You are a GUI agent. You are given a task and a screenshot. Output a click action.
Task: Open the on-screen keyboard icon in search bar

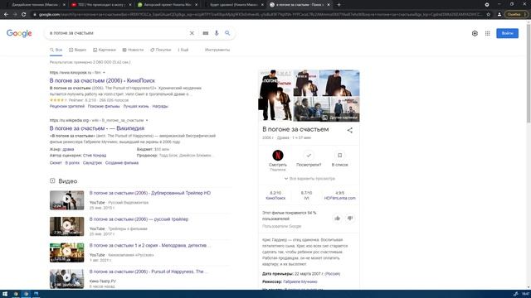tap(206, 33)
